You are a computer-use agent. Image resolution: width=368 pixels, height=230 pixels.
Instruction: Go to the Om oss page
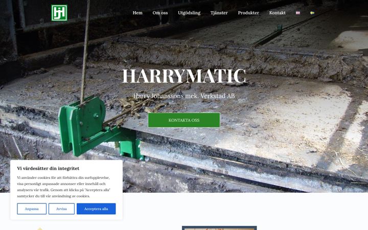(160, 13)
